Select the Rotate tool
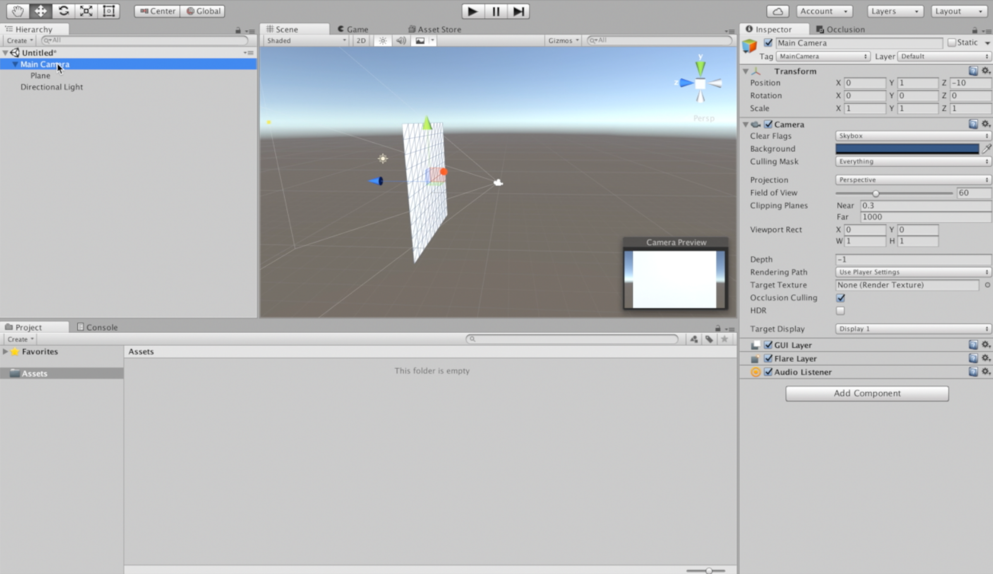The image size is (993, 574). pyautogui.click(x=63, y=11)
